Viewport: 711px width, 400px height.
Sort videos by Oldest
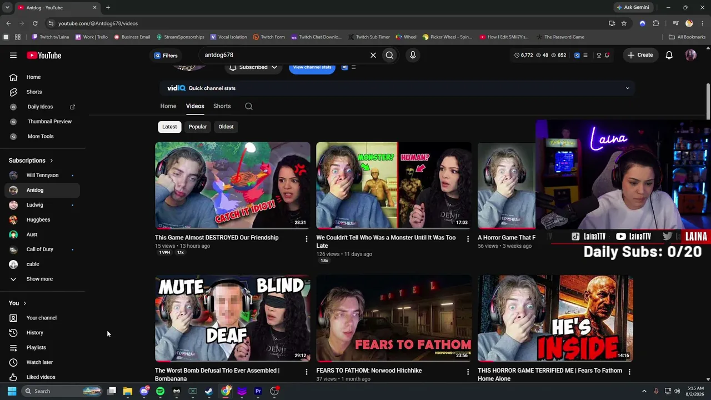(x=226, y=127)
